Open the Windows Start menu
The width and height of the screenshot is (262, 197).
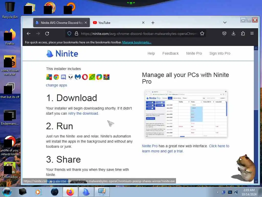tap(7, 192)
